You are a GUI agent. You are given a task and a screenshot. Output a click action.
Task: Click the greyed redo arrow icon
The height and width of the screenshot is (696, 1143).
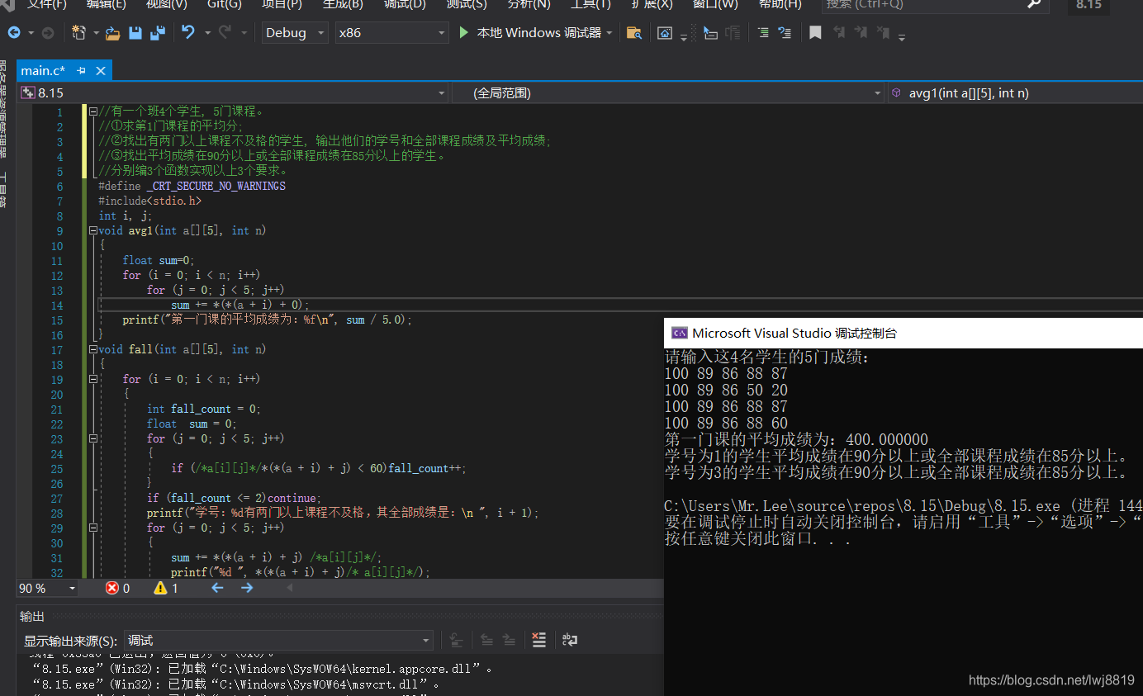[x=225, y=33]
